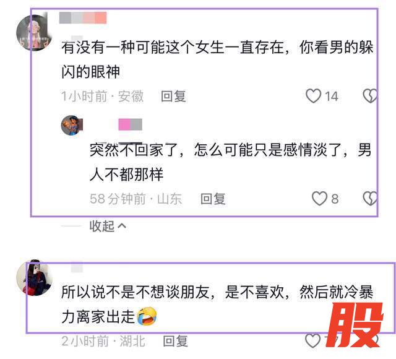Select the reply text 突然不回家了
The height and width of the screenshot is (359, 396).
(x=230, y=162)
